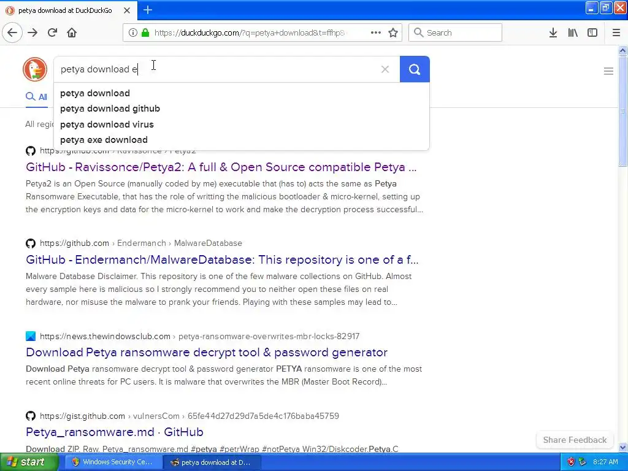Click thewindowsclub result favicon
This screenshot has width=628, height=471.
(31, 336)
